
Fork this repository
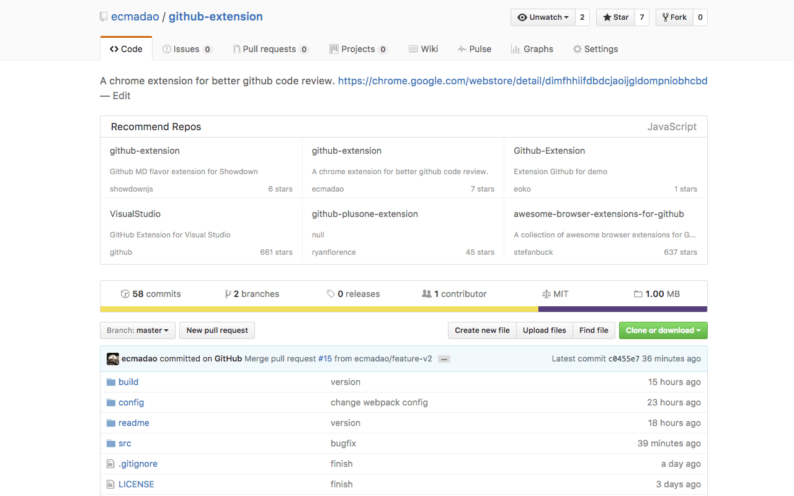(x=674, y=17)
